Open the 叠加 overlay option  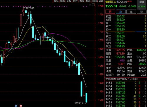point(62,1)
